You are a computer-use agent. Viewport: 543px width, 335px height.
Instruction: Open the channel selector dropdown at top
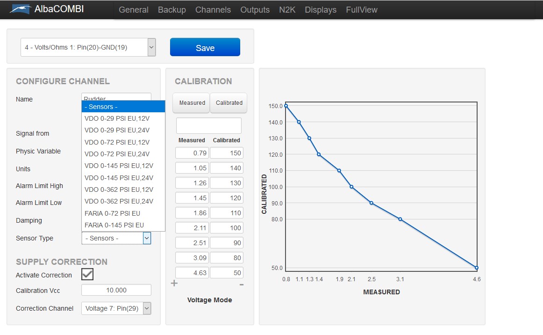click(x=88, y=47)
